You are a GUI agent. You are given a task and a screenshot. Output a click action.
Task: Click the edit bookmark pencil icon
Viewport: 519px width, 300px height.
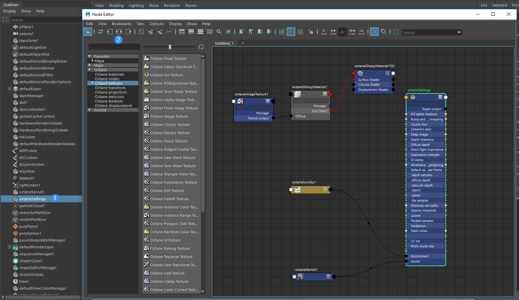click(x=251, y=32)
